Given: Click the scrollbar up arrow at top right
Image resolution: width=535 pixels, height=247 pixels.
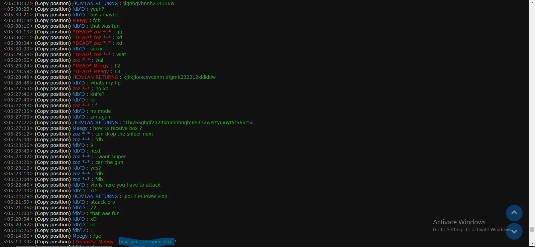Looking at the screenshot, I should (x=532, y=3).
